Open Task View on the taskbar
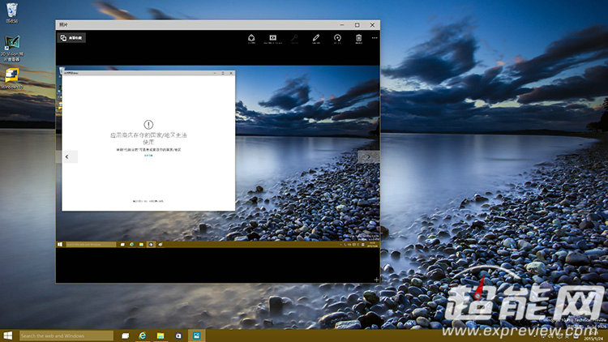 click(125, 336)
